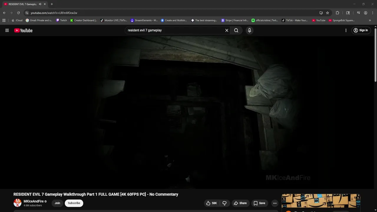The width and height of the screenshot is (377, 212).
Task: Open the Stripe Financial bookmark
Action: click(235, 20)
